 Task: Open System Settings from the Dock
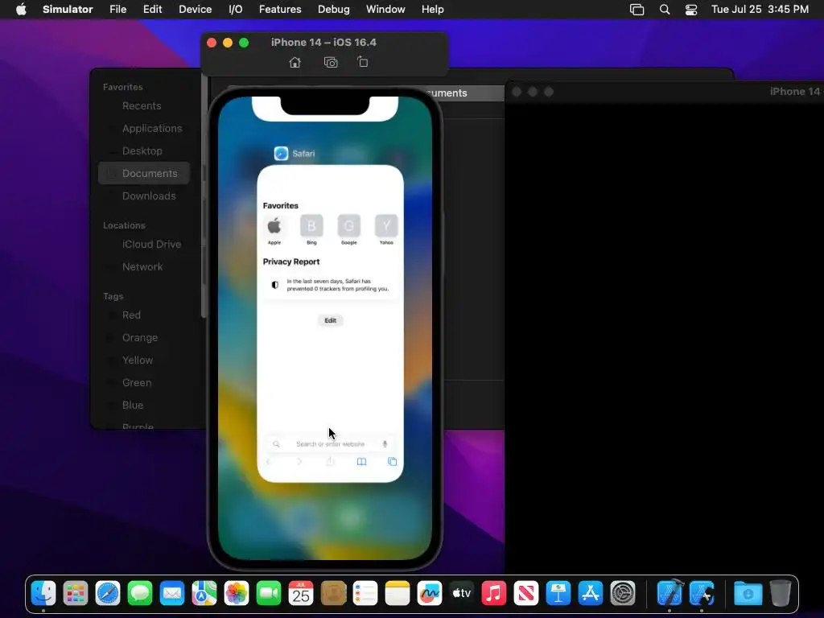pos(623,594)
